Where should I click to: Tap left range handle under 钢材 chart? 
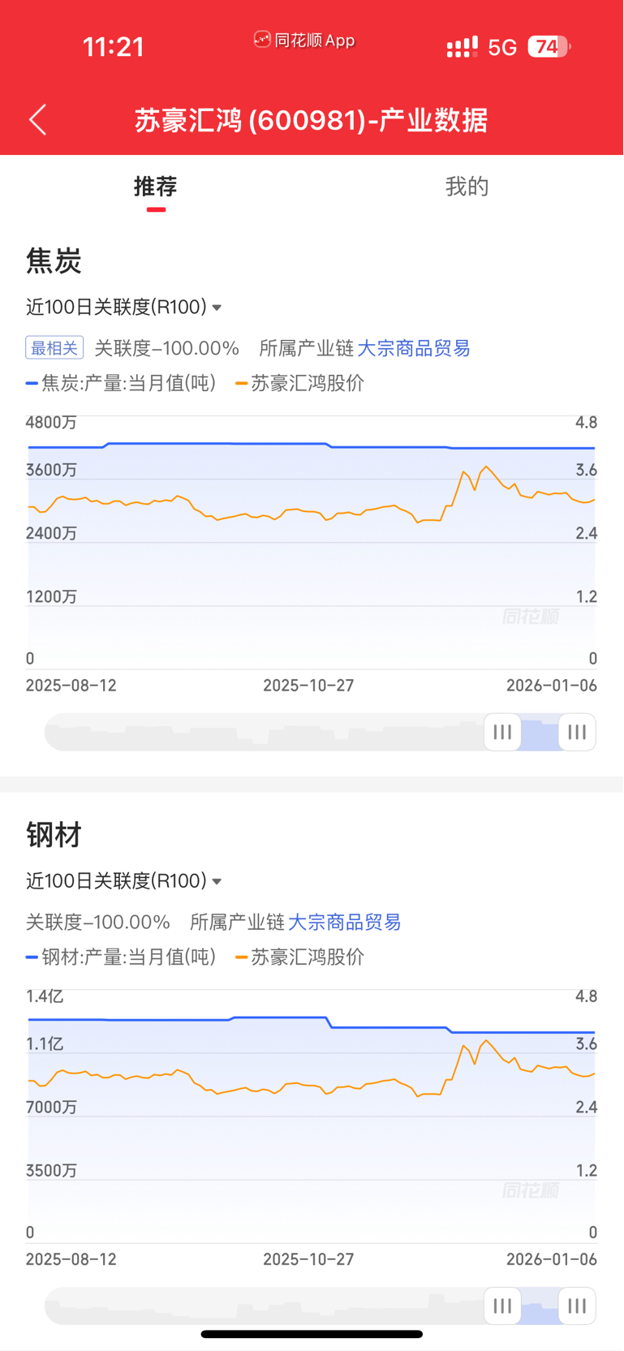pyautogui.click(x=502, y=1306)
